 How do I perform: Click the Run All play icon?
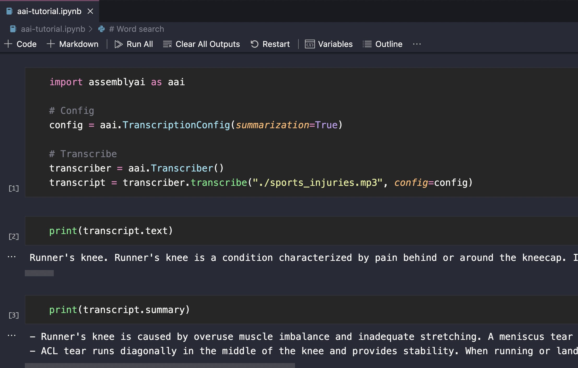[x=119, y=44]
